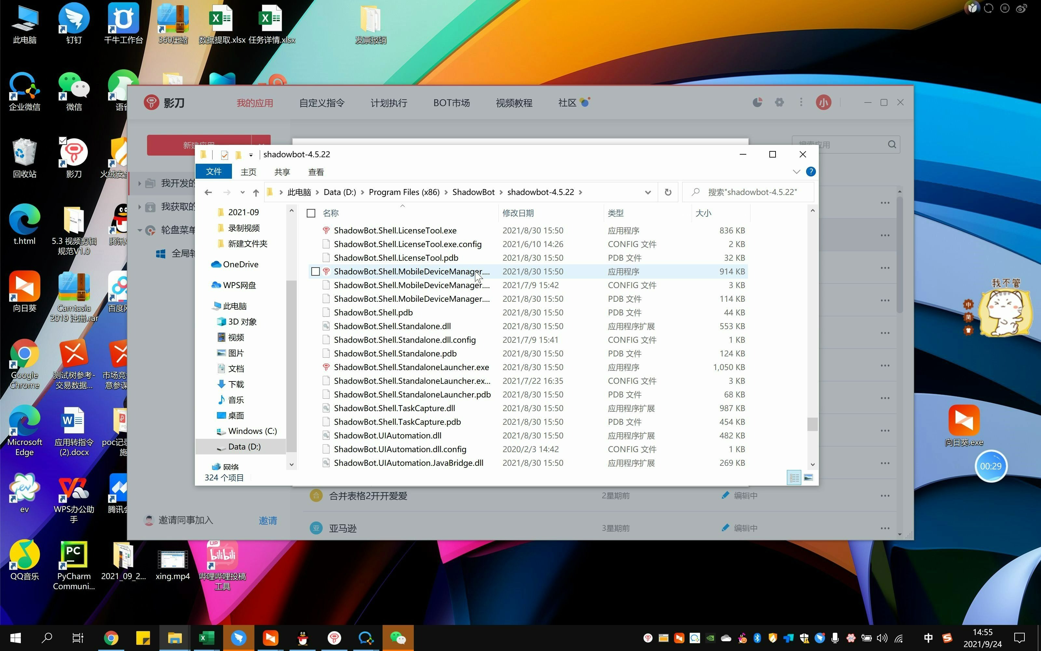The image size is (1041, 651).
Task: Open the Explorer 共享 ribbon tab
Action: click(x=282, y=172)
